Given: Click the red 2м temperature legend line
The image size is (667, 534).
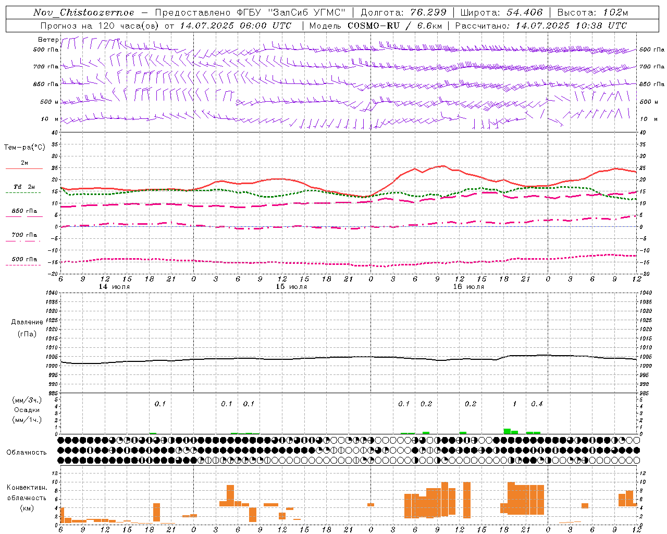Looking at the screenshot, I should pos(24,168).
